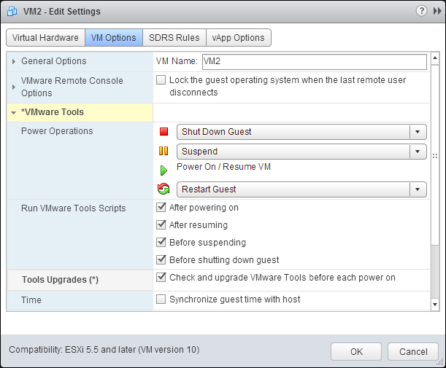Click the Run VMware Tools Scripts label
Image resolution: width=446 pixels, height=368 pixels.
[74, 208]
